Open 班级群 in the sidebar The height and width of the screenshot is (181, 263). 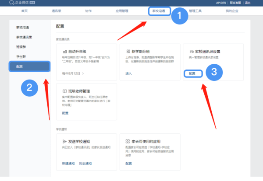(21, 47)
